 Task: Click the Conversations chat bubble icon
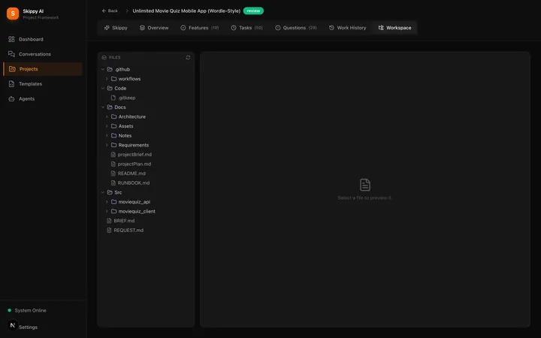pos(11,54)
